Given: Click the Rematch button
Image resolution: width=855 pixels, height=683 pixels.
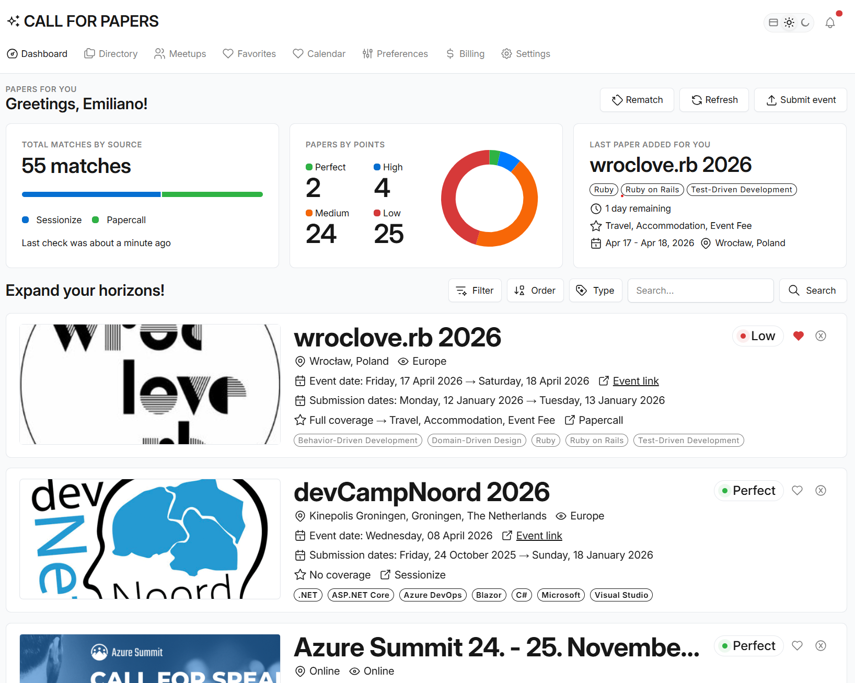Looking at the screenshot, I should [637, 100].
